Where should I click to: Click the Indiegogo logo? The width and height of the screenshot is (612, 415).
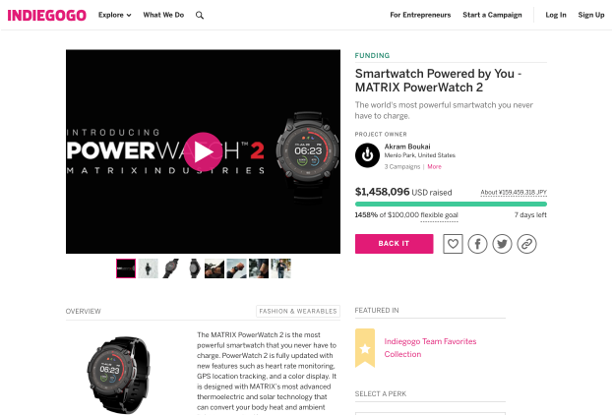coord(47,15)
